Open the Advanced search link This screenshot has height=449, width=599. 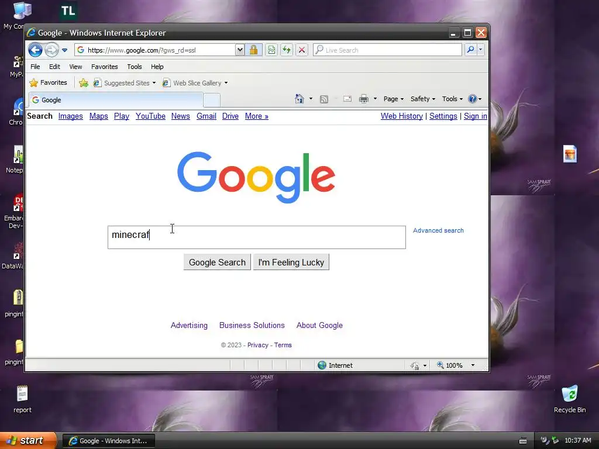tap(438, 230)
